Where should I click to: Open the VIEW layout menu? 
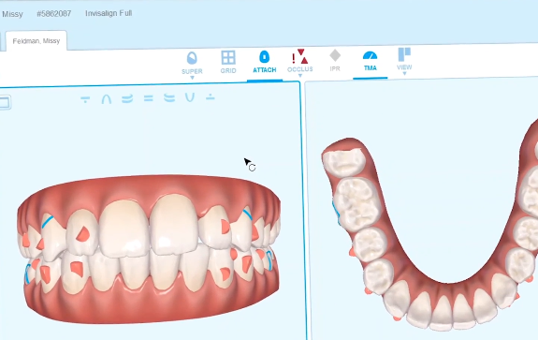pyautogui.click(x=404, y=59)
